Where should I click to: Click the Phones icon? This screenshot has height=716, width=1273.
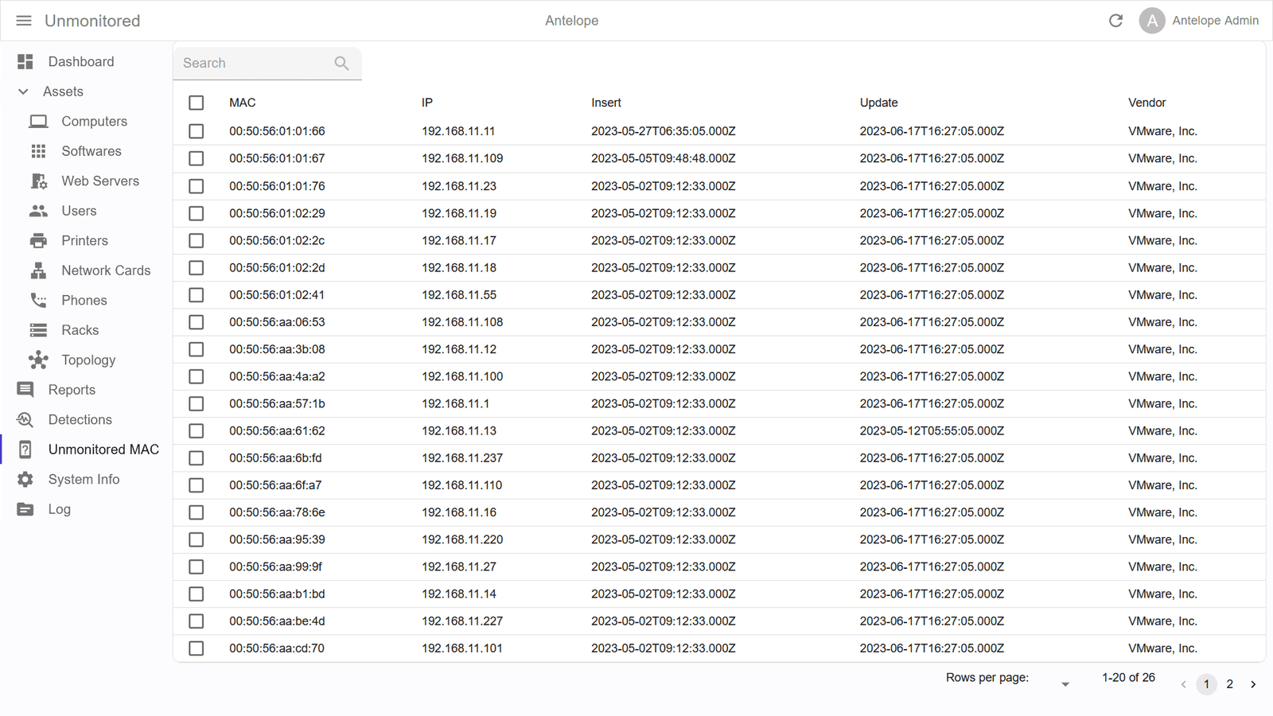[x=38, y=300]
